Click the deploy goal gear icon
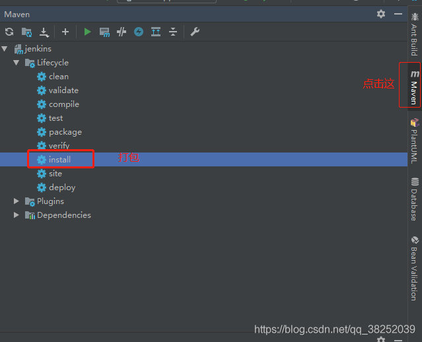Viewport: 422px width, 342px height. [x=42, y=188]
